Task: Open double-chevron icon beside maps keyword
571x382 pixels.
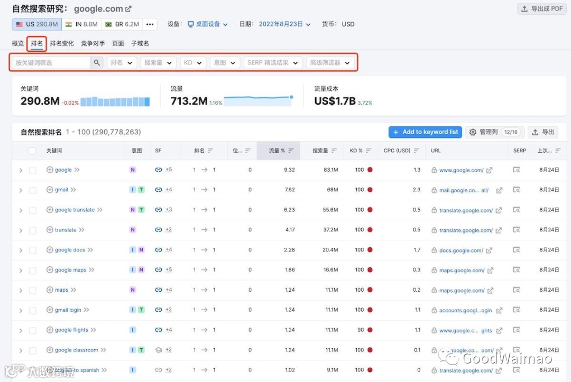Action: (73, 290)
